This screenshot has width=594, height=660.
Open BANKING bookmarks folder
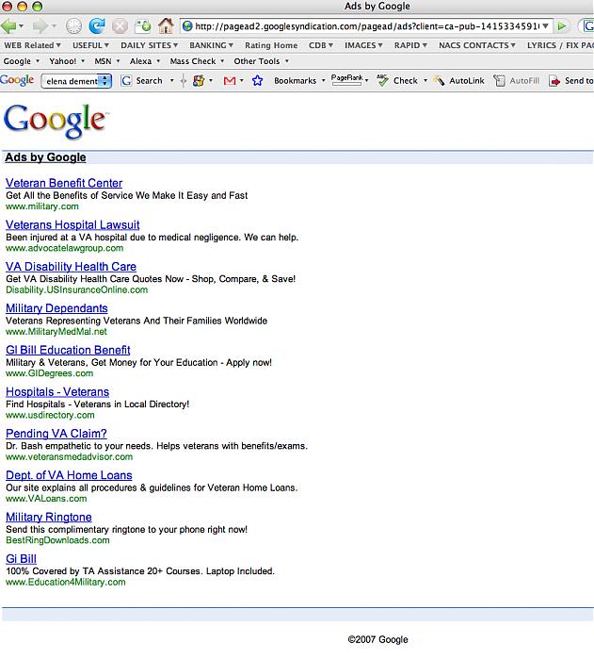pos(211,45)
